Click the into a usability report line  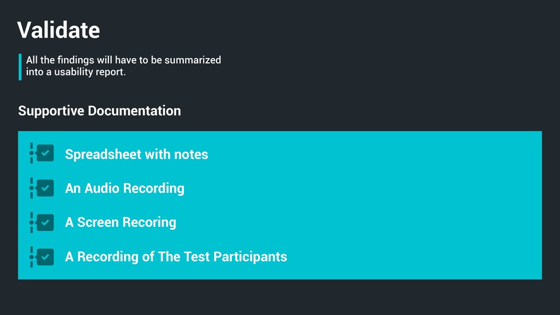75,72
